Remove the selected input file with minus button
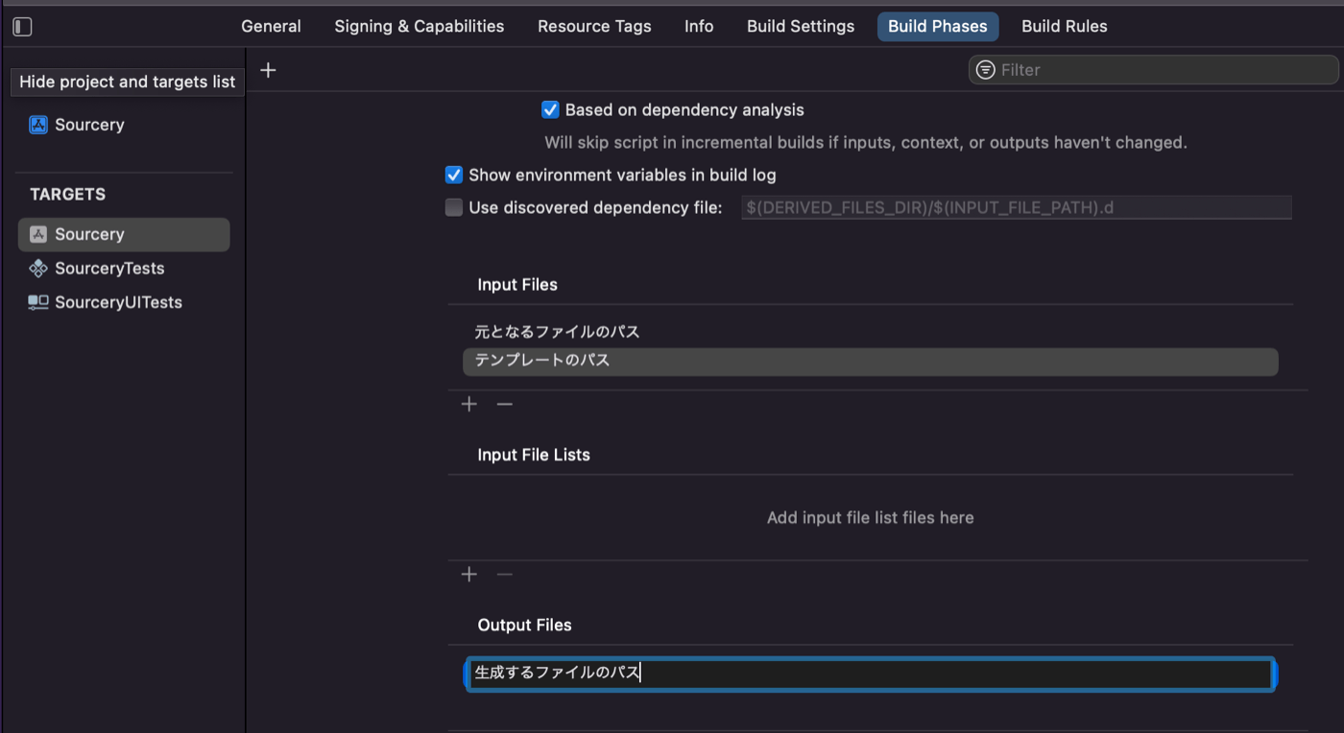This screenshot has width=1344, height=733. [505, 404]
